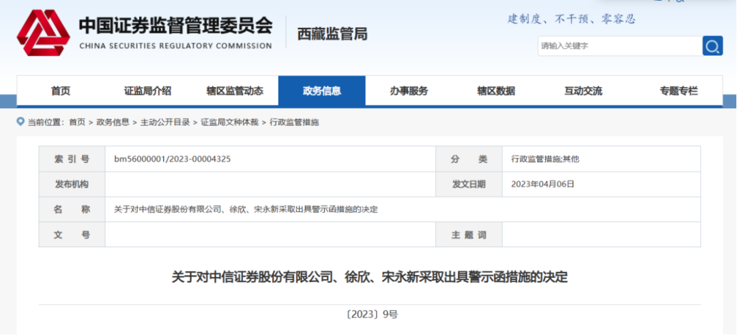
Task: Open the 办事服务 menu item
Action: coord(409,91)
